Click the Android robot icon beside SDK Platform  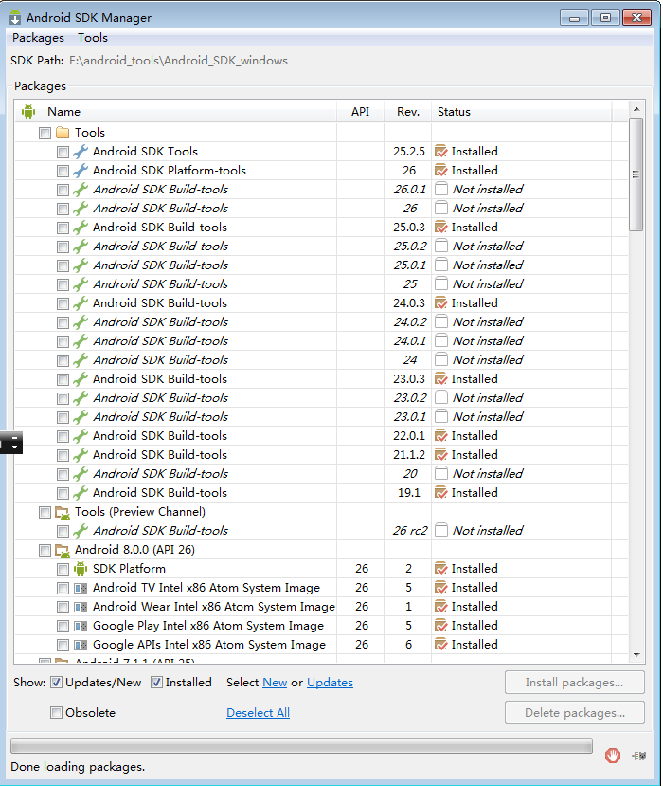81,569
